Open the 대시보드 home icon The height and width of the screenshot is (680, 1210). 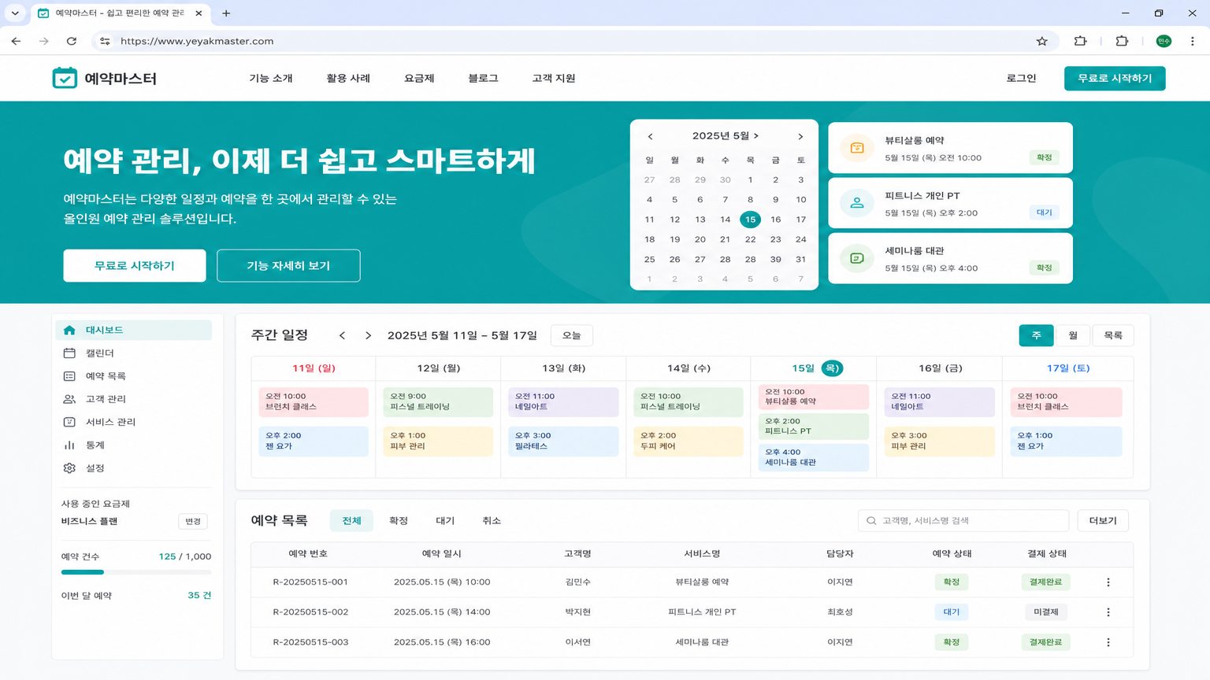69,330
